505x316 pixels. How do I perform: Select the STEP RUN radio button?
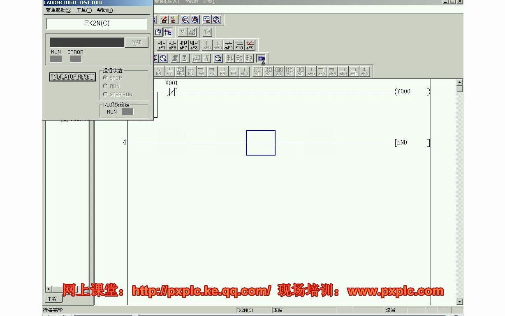pos(106,94)
